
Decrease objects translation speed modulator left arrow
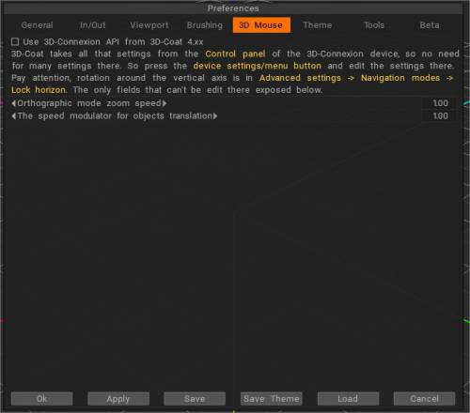point(13,116)
